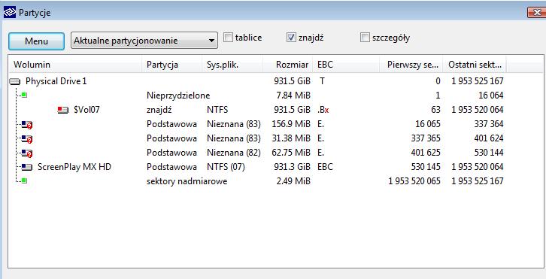546x279 pixels.
Task: Click the Physical Drive 1 disk icon
Action: click(x=15, y=82)
